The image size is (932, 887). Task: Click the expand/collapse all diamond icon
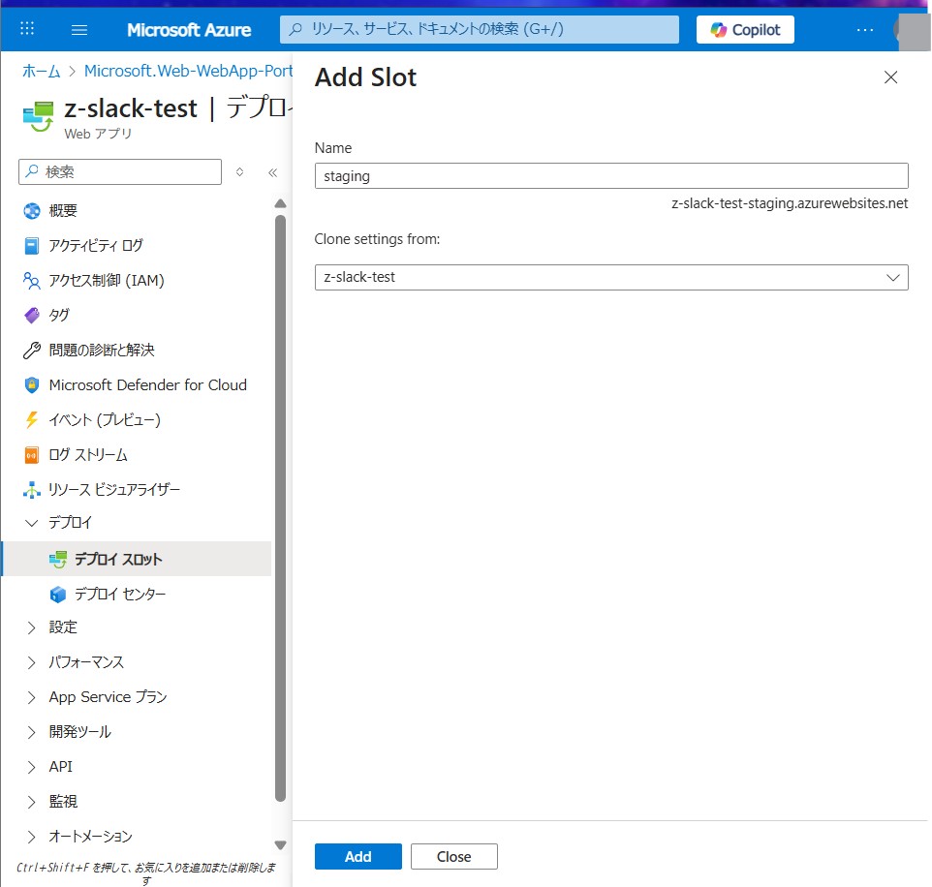click(239, 171)
